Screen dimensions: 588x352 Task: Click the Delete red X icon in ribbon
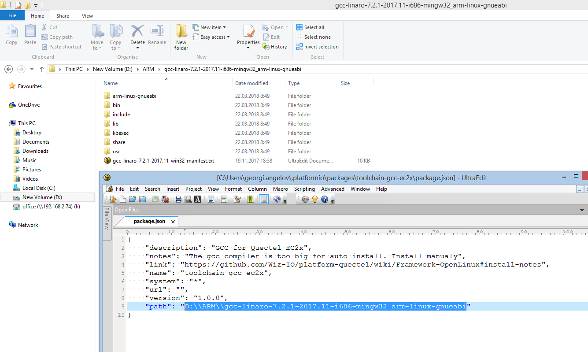[x=137, y=32]
